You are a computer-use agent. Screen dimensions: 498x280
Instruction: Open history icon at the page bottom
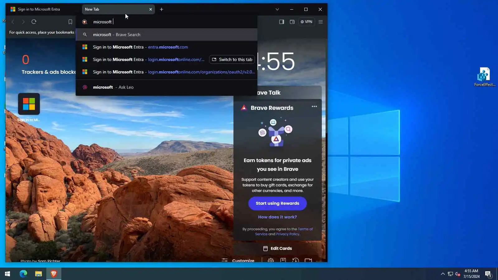296,260
